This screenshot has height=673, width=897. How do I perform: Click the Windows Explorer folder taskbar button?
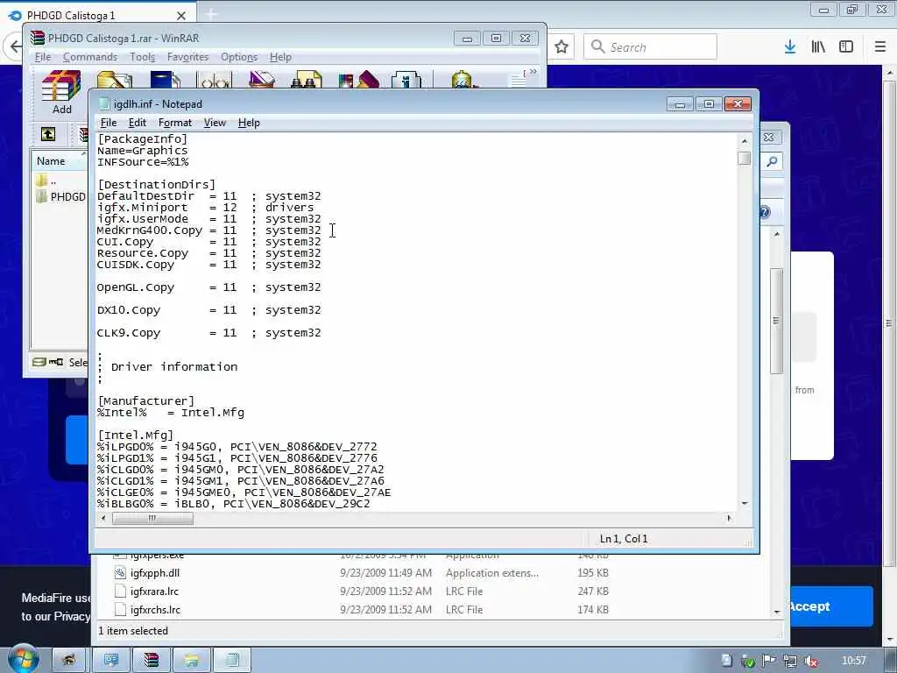(x=191, y=660)
